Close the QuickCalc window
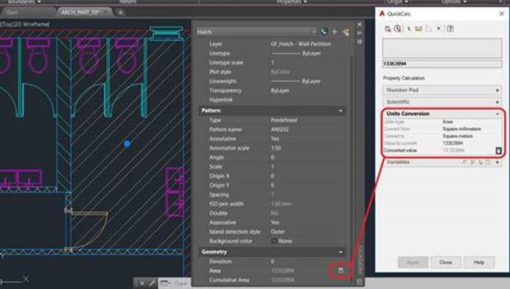Viewport: 510px width, 289px height. pyautogui.click(x=502, y=14)
